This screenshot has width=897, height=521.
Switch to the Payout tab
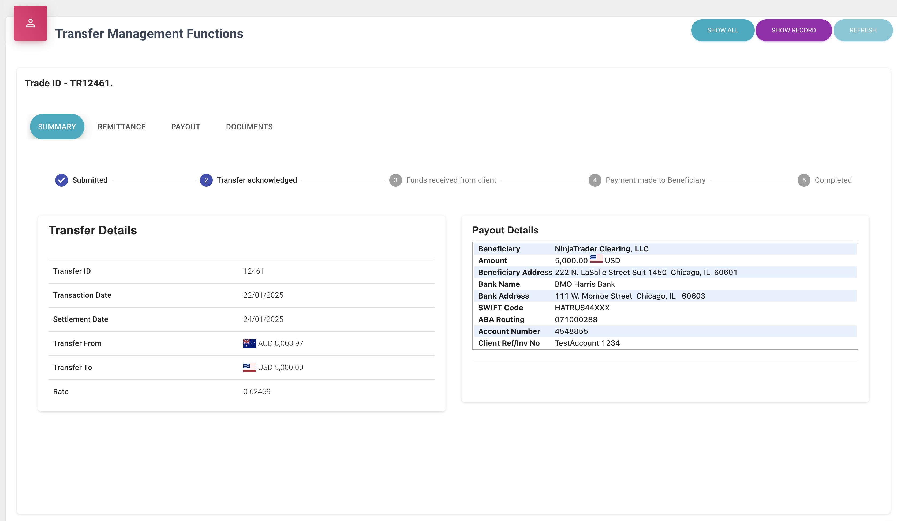pos(185,127)
